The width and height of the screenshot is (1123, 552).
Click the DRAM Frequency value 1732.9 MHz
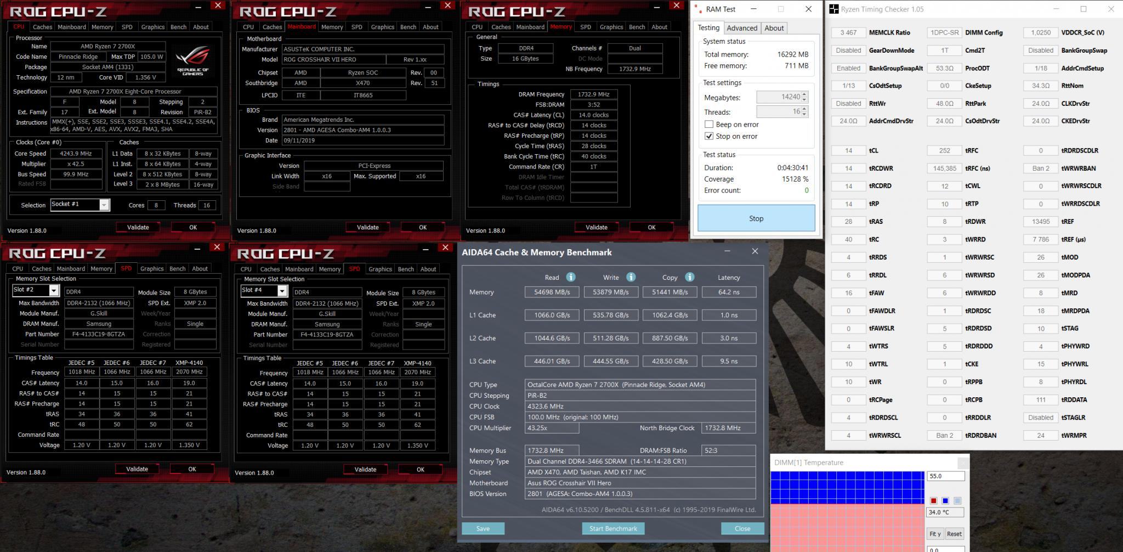click(594, 94)
